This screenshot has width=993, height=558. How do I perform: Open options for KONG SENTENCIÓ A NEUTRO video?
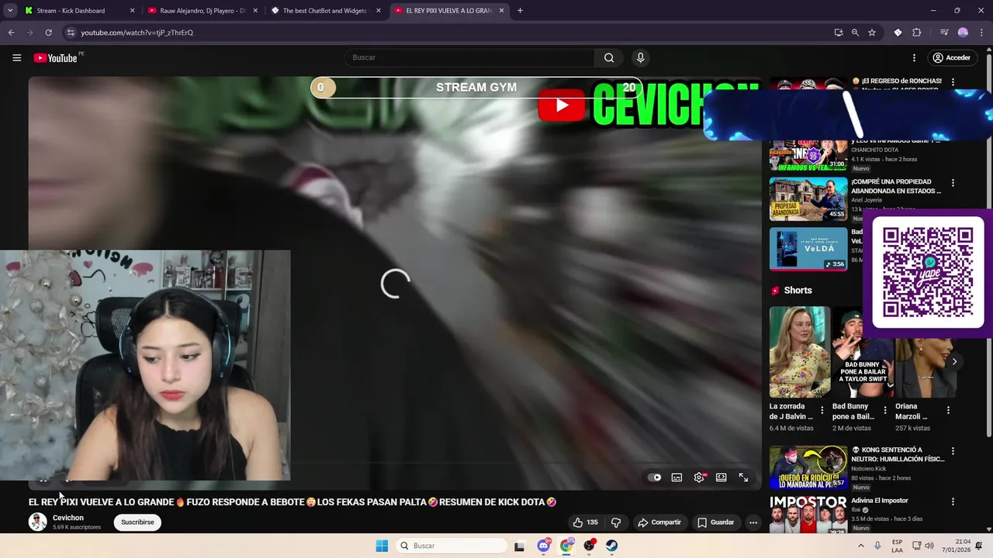[x=953, y=451]
